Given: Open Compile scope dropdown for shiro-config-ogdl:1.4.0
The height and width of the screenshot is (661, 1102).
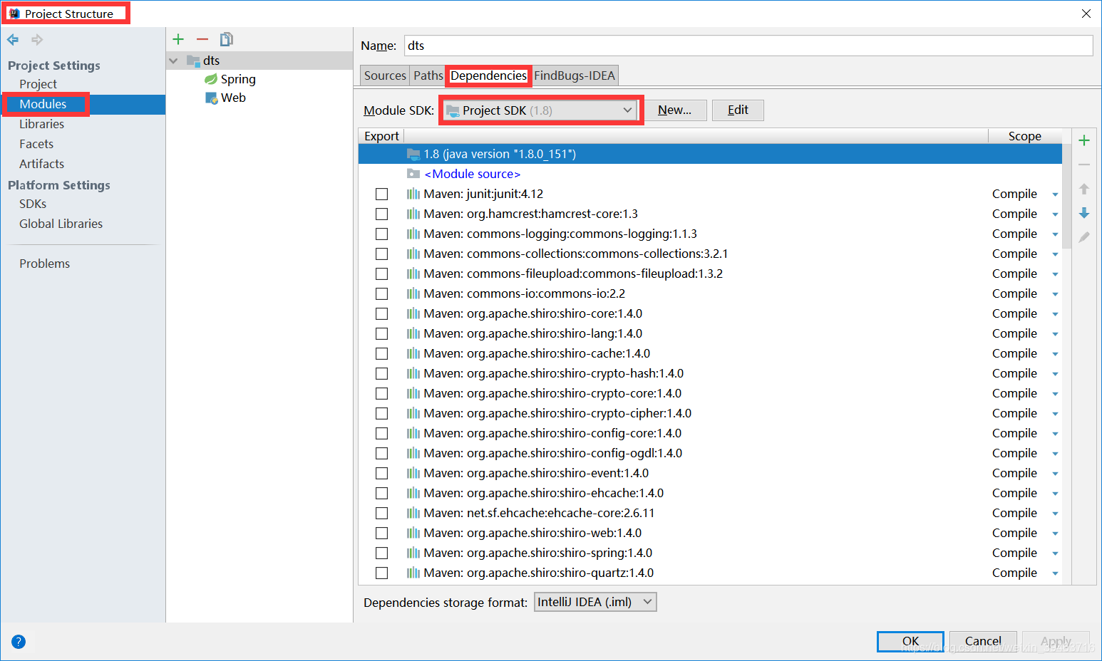Looking at the screenshot, I should pos(1055,454).
